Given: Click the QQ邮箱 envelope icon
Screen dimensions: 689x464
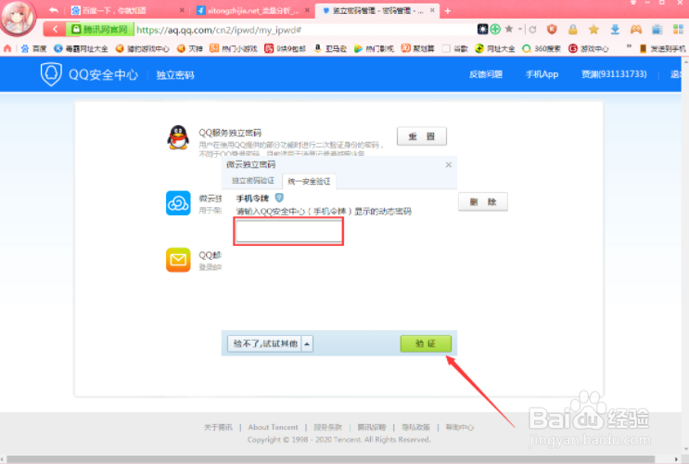Looking at the screenshot, I should [178, 260].
